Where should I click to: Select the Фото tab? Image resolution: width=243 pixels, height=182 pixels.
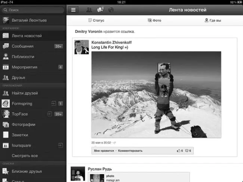coord(154,20)
